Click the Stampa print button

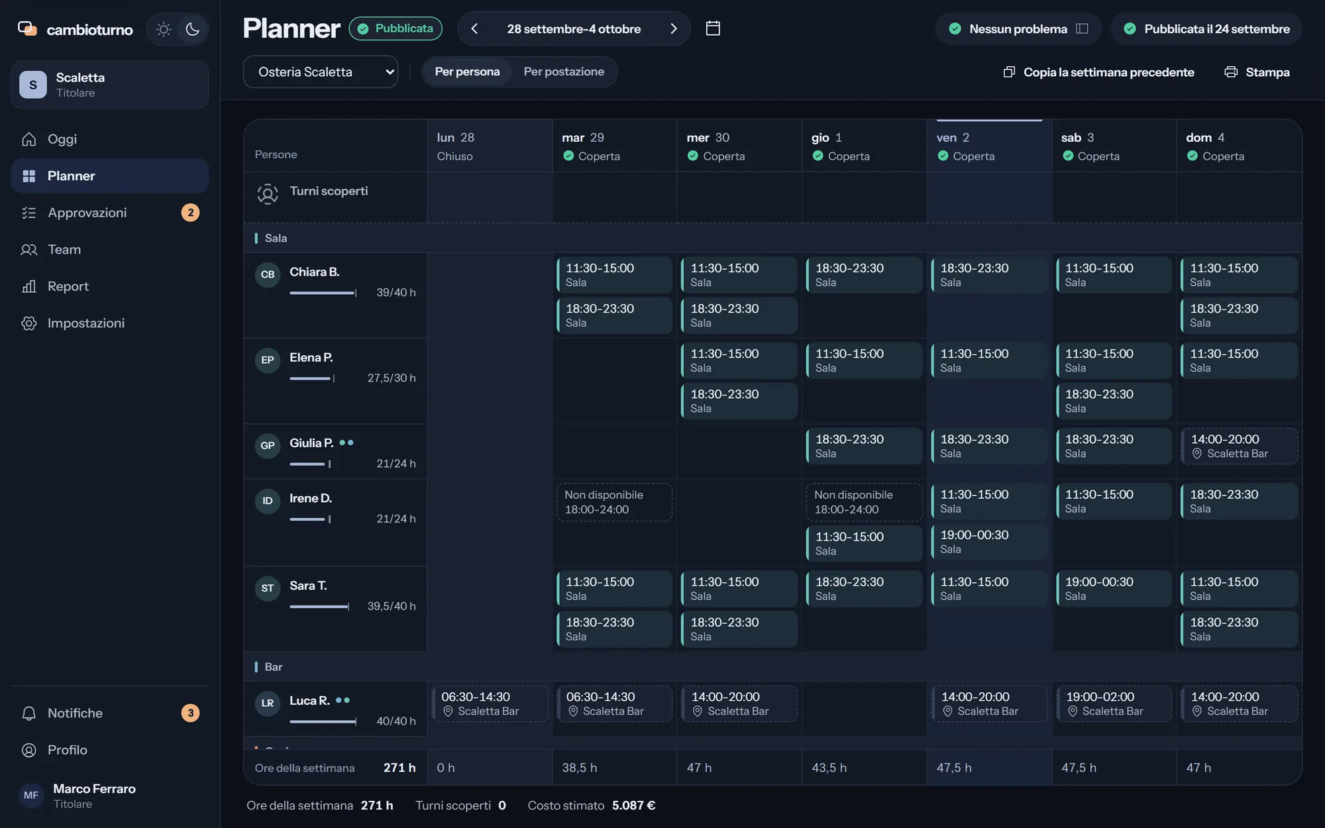click(1257, 72)
